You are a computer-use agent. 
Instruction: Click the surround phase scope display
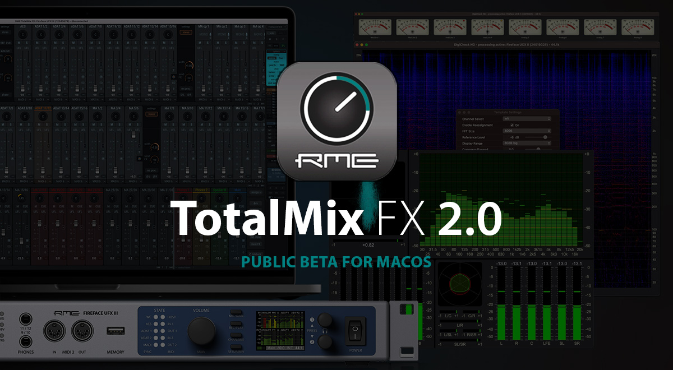(x=459, y=285)
